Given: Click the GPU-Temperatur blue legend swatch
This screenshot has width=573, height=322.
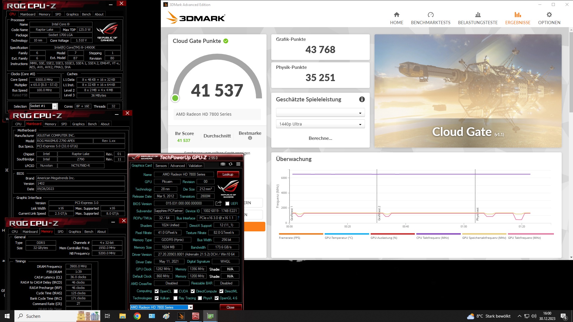Looking at the screenshot, I should [x=347, y=234].
